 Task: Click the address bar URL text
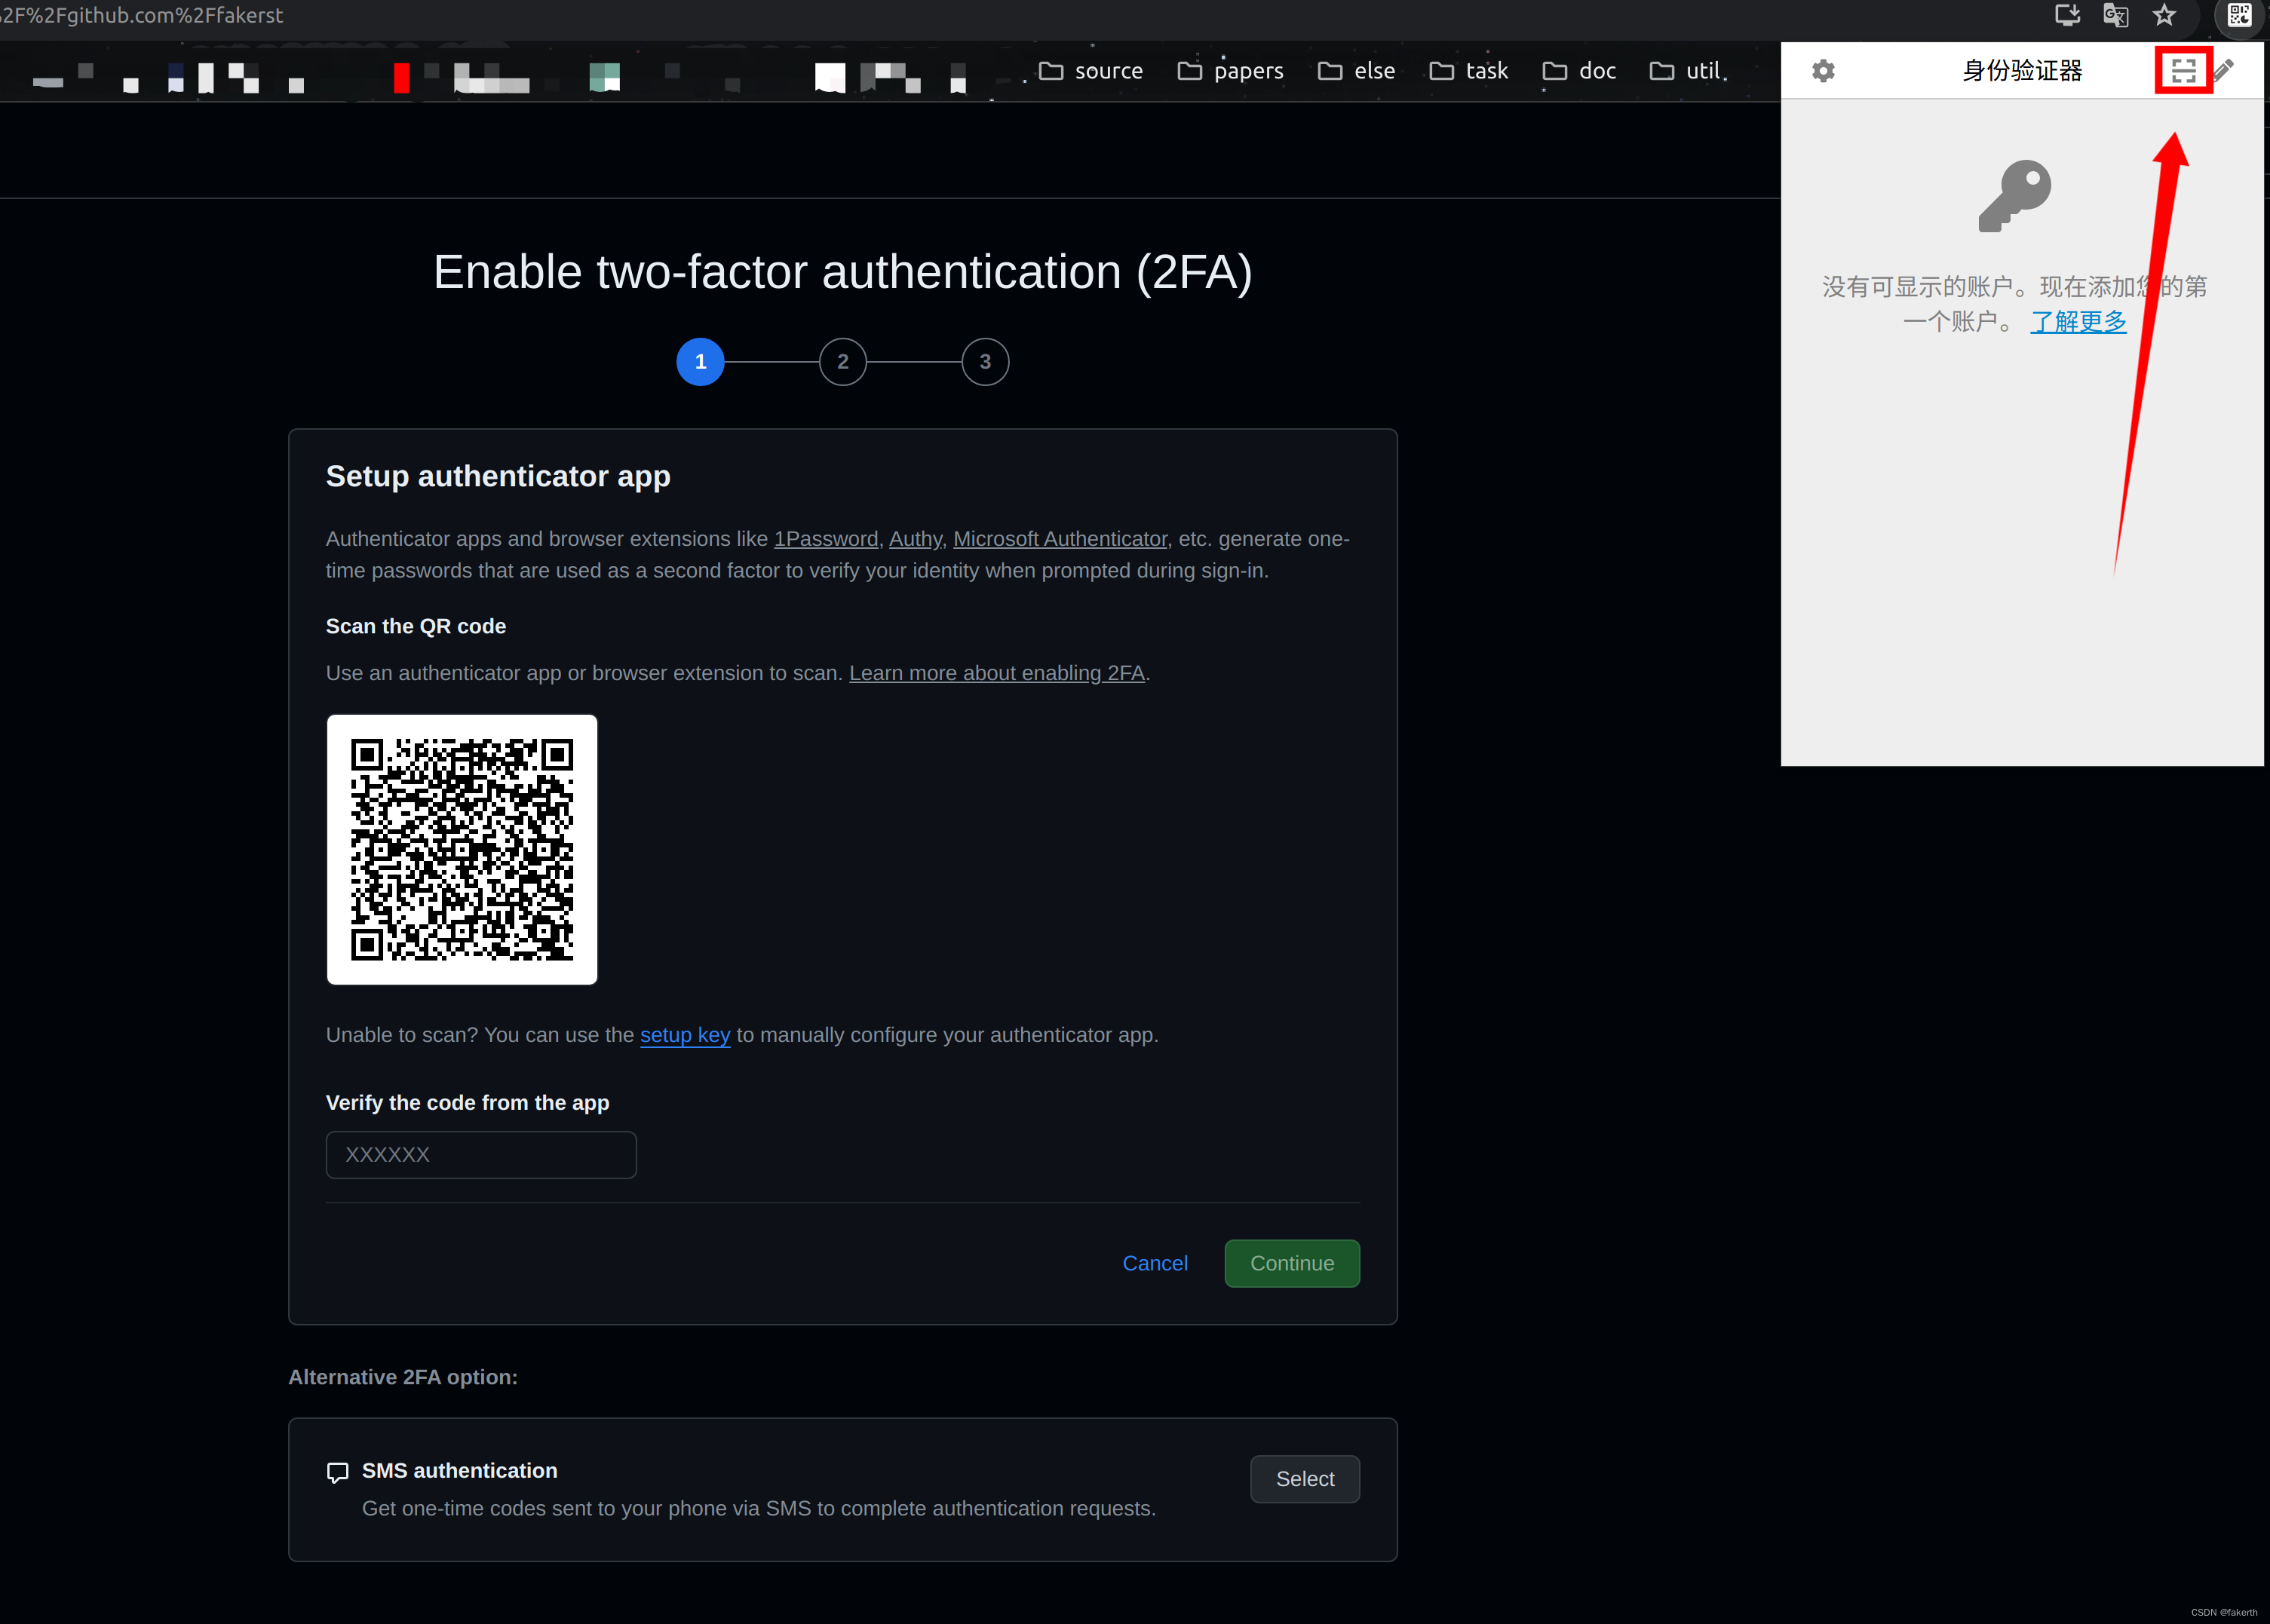pos(142,15)
